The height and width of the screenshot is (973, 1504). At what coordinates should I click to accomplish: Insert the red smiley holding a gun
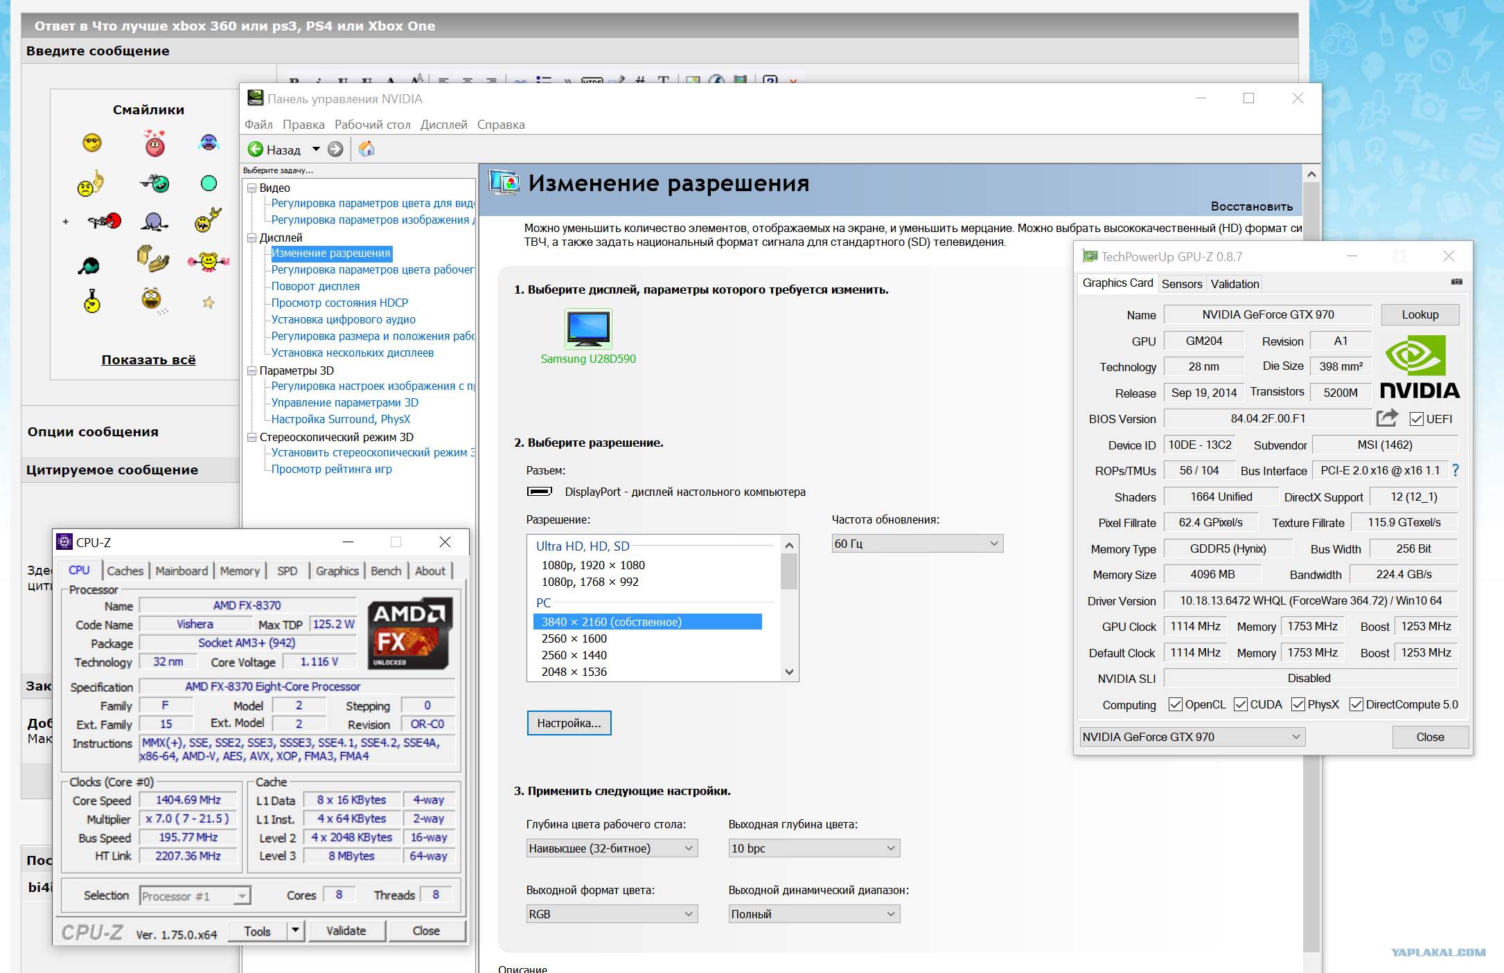(105, 221)
